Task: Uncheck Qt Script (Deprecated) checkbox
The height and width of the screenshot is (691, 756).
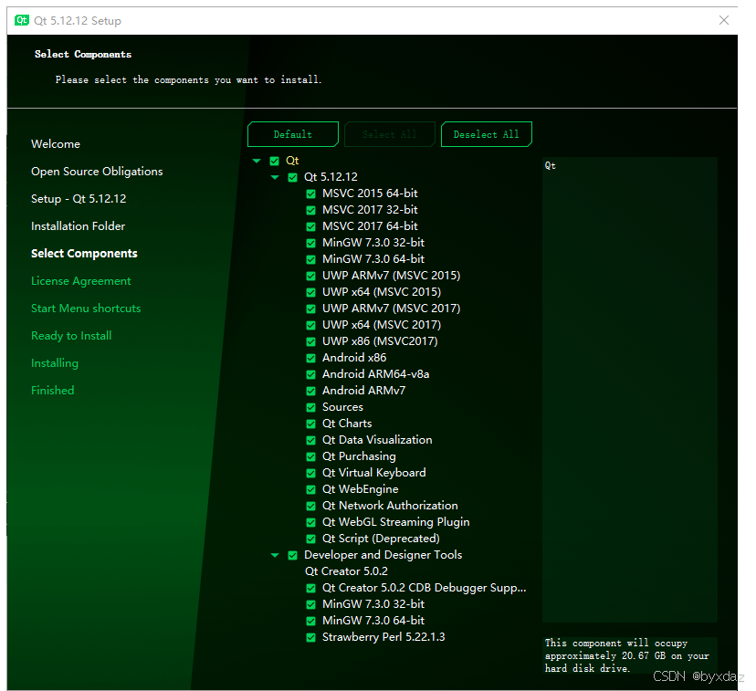Action: pyautogui.click(x=311, y=539)
